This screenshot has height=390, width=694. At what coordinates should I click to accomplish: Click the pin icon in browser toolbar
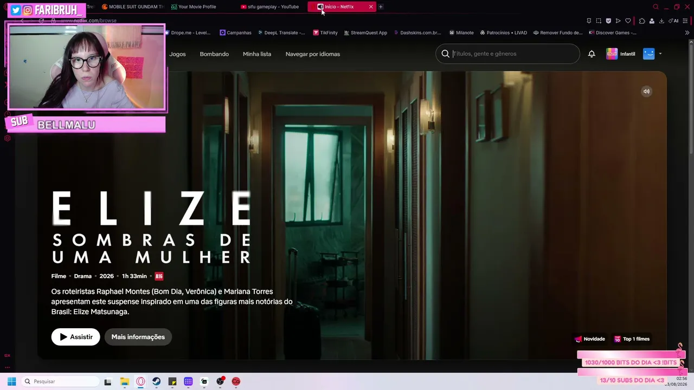(589, 21)
